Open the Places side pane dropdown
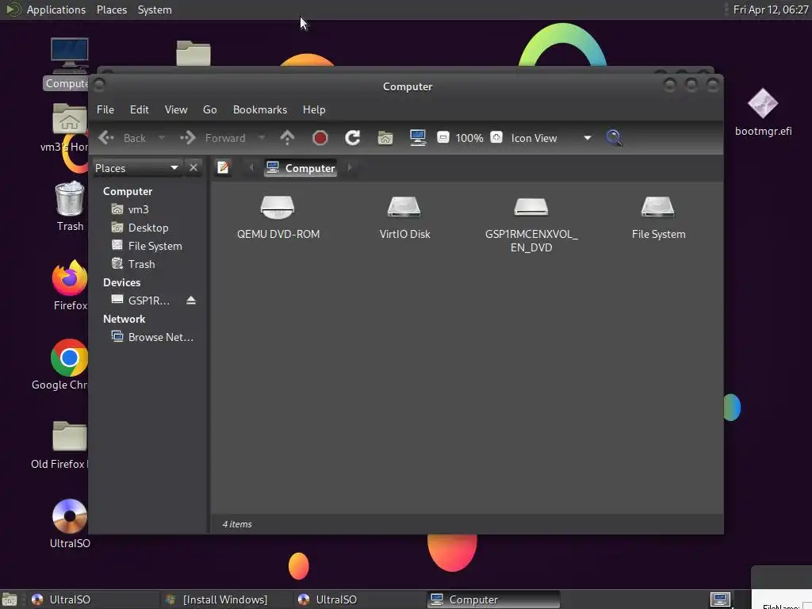This screenshot has width=812, height=609. (136, 168)
